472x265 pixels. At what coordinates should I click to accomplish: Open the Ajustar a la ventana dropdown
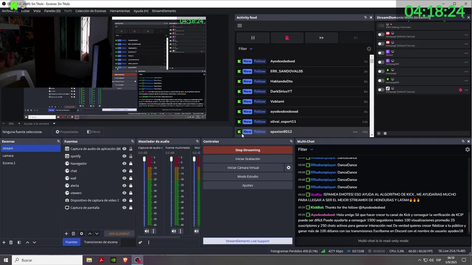(39, 124)
